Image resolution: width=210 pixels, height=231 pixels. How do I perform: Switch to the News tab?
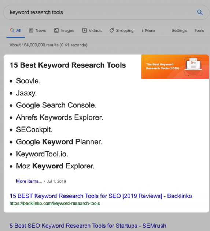37,30
